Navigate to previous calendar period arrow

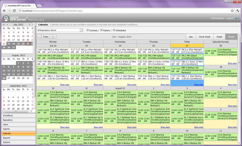pyautogui.click(x=39, y=37)
